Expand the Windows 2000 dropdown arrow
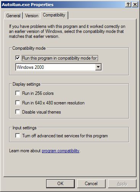140x192 pixels. [98, 67]
